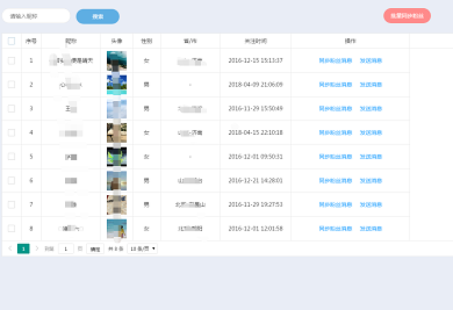453x310 pixels.
Task: Click the previous page arrow in pagination
Action: pos(10,249)
